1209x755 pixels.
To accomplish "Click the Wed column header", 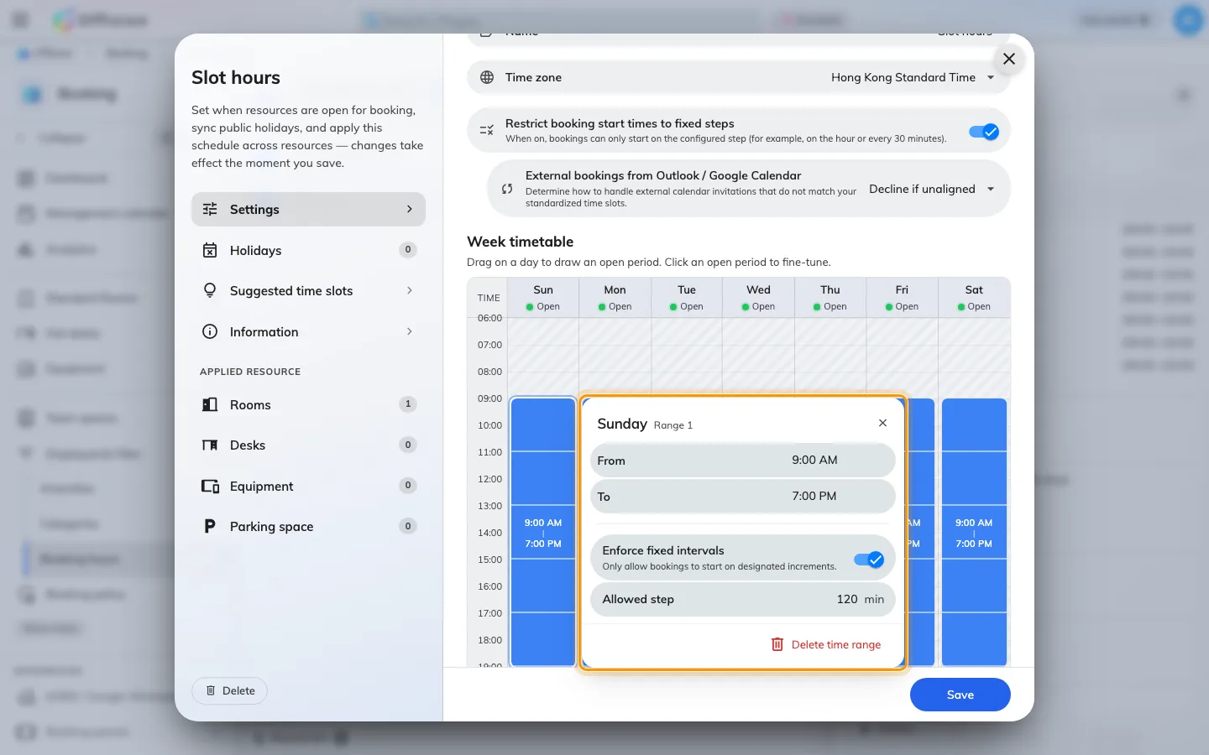I will pyautogui.click(x=759, y=298).
